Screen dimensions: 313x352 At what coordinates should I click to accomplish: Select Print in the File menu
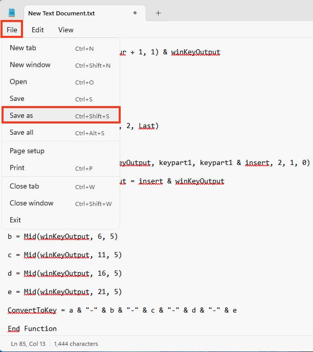17,168
